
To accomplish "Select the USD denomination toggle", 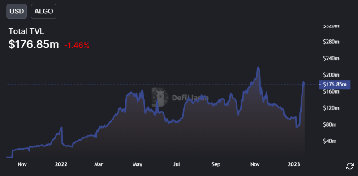I will click(17, 11).
